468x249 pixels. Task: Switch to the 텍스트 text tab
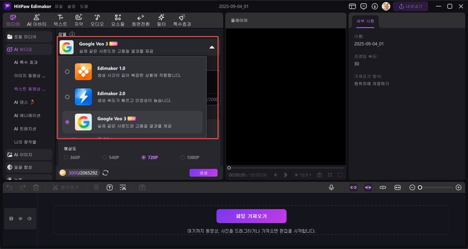(x=60, y=20)
